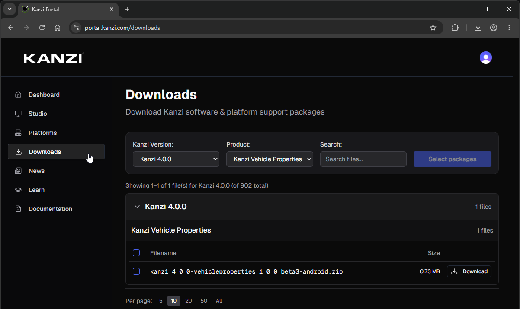Image resolution: width=520 pixels, height=309 pixels.
Task: Open the Chrome three-dot menu
Action: tap(509, 28)
